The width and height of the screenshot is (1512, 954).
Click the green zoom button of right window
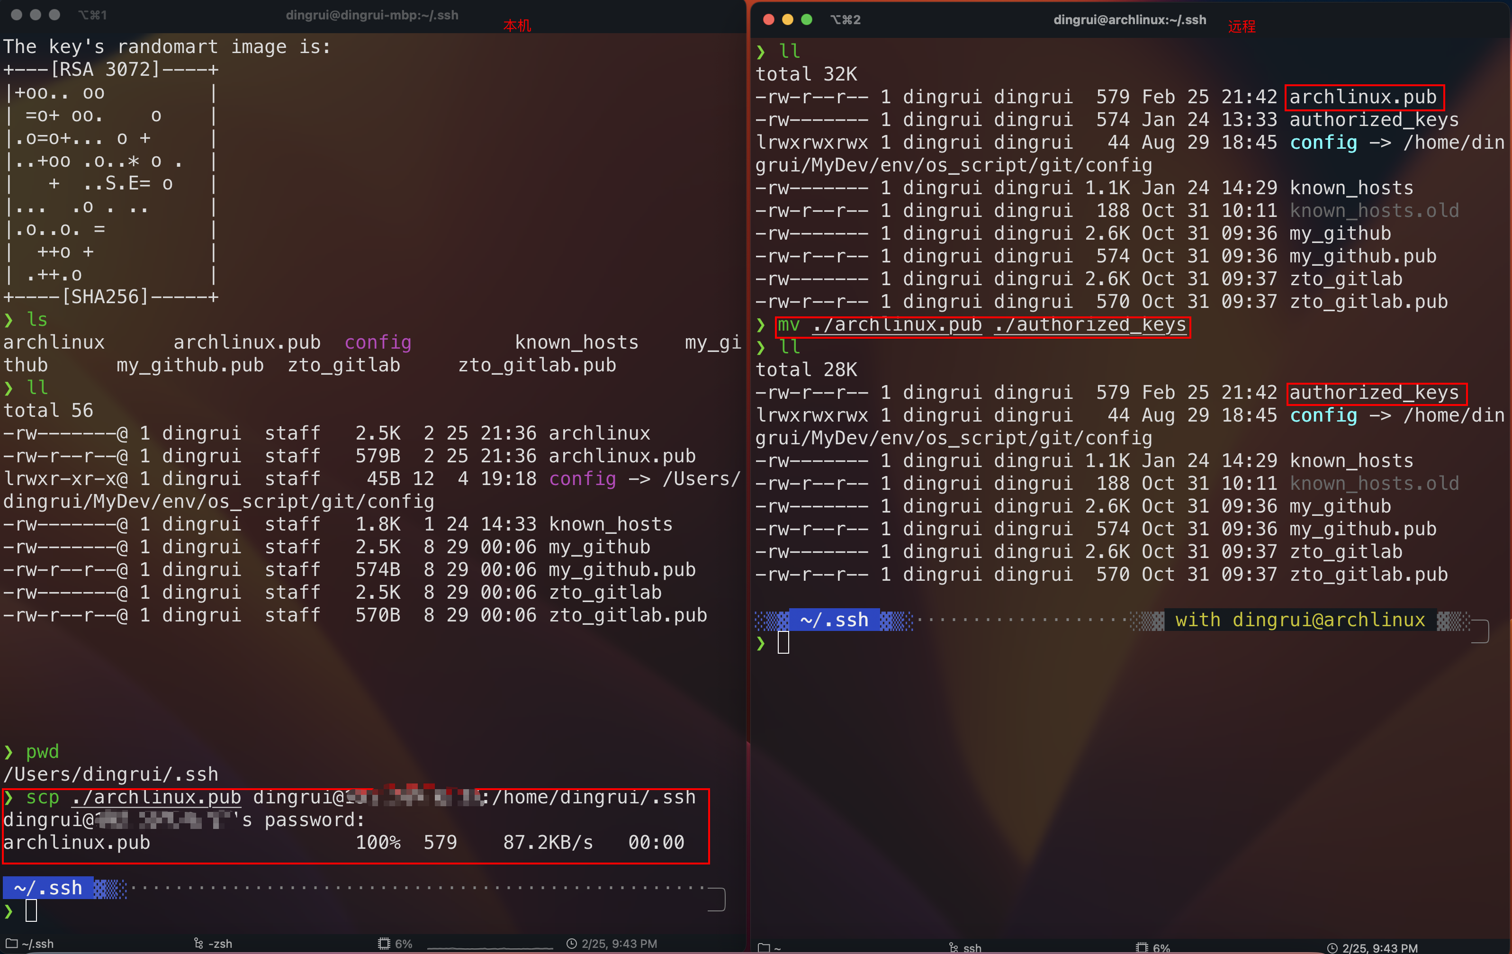click(807, 19)
